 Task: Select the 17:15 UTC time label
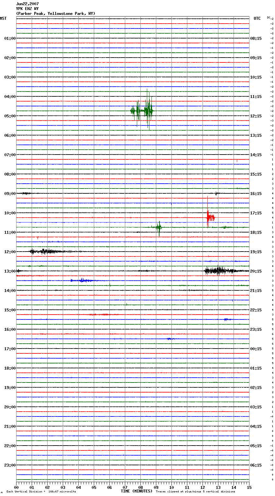pyautogui.click(x=256, y=213)
